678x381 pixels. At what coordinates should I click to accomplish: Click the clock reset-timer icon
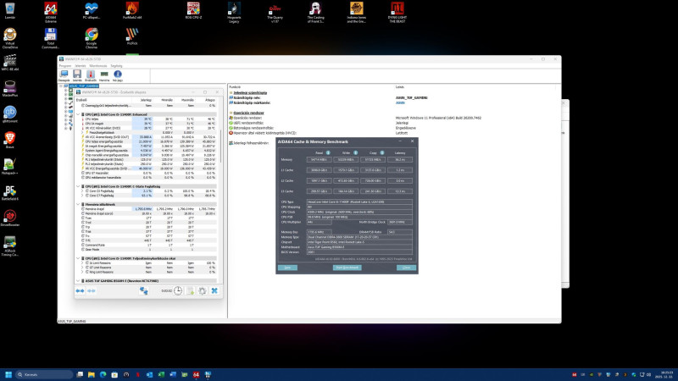point(178,291)
